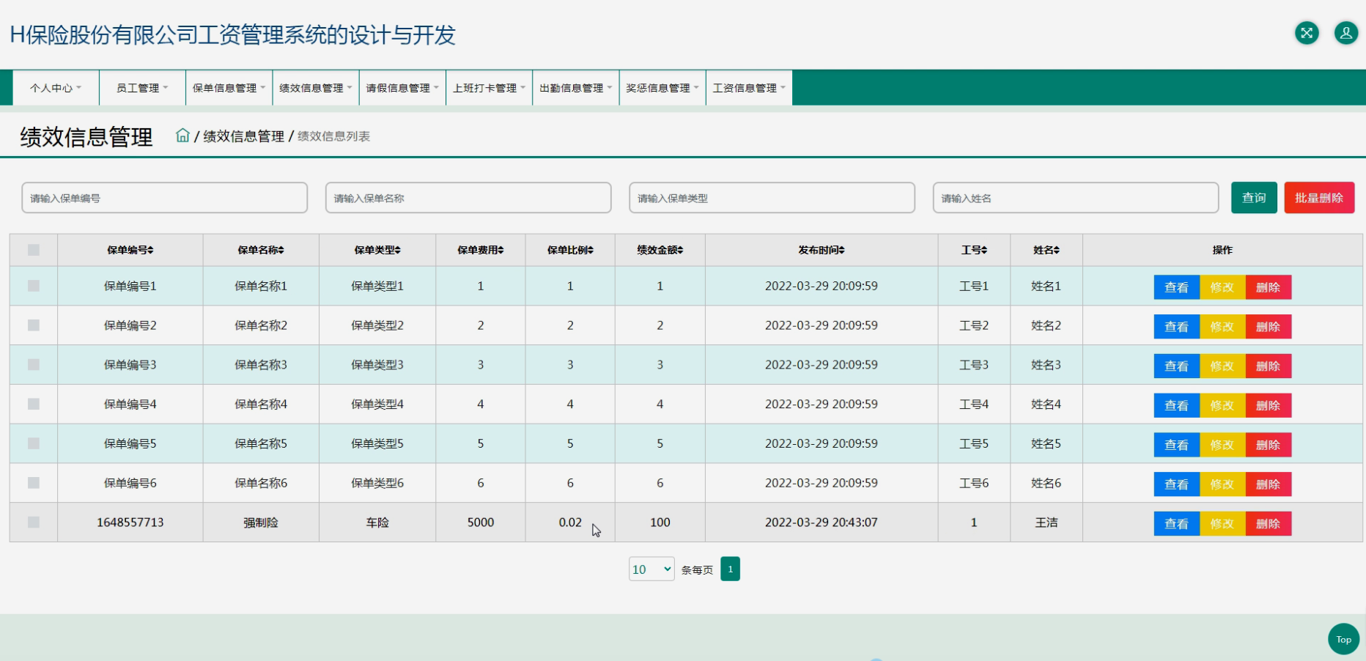This screenshot has height=661, width=1366.
Task: Click the 王洁 name cell
Action: [1046, 522]
